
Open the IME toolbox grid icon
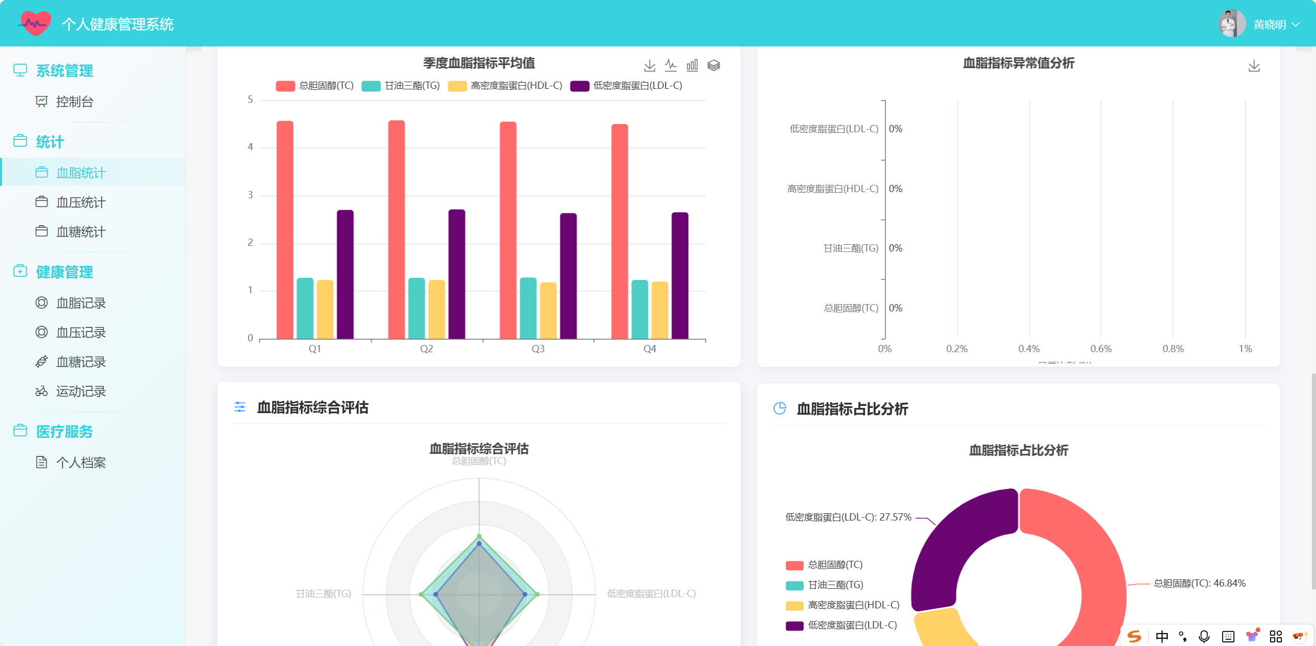[1276, 636]
